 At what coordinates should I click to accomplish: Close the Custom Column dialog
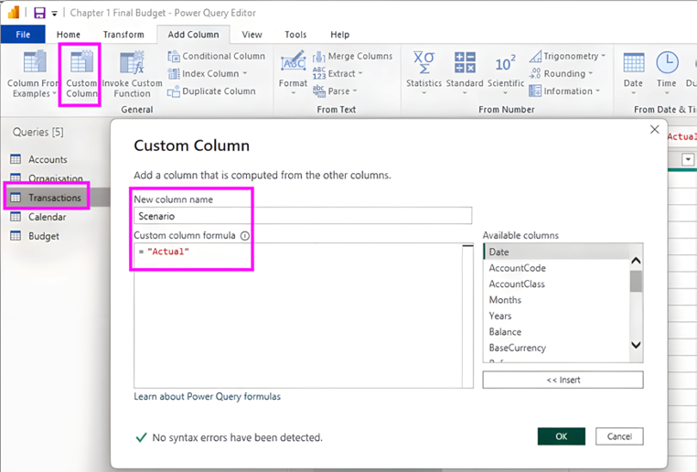[x=655, y=129]
